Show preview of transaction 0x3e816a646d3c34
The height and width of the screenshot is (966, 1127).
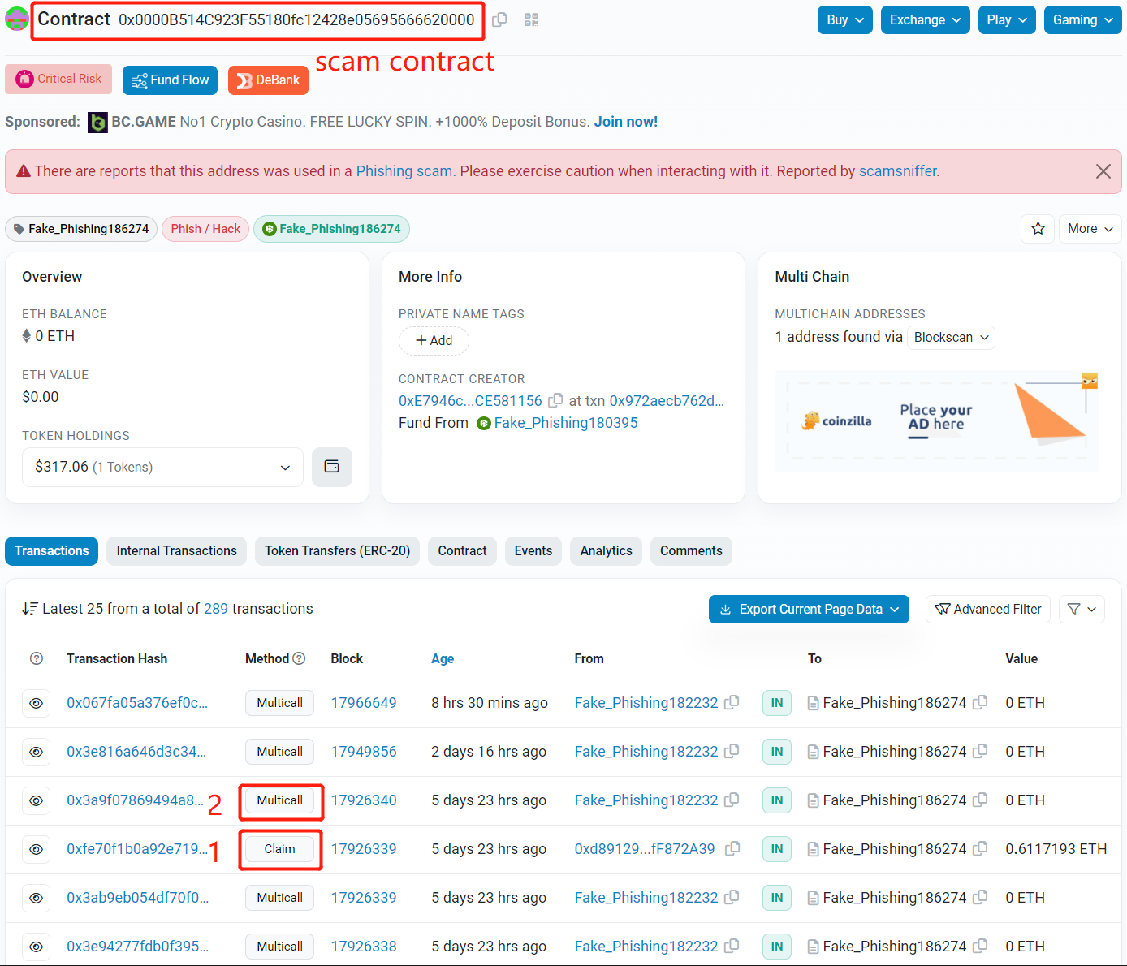point(37,752)
